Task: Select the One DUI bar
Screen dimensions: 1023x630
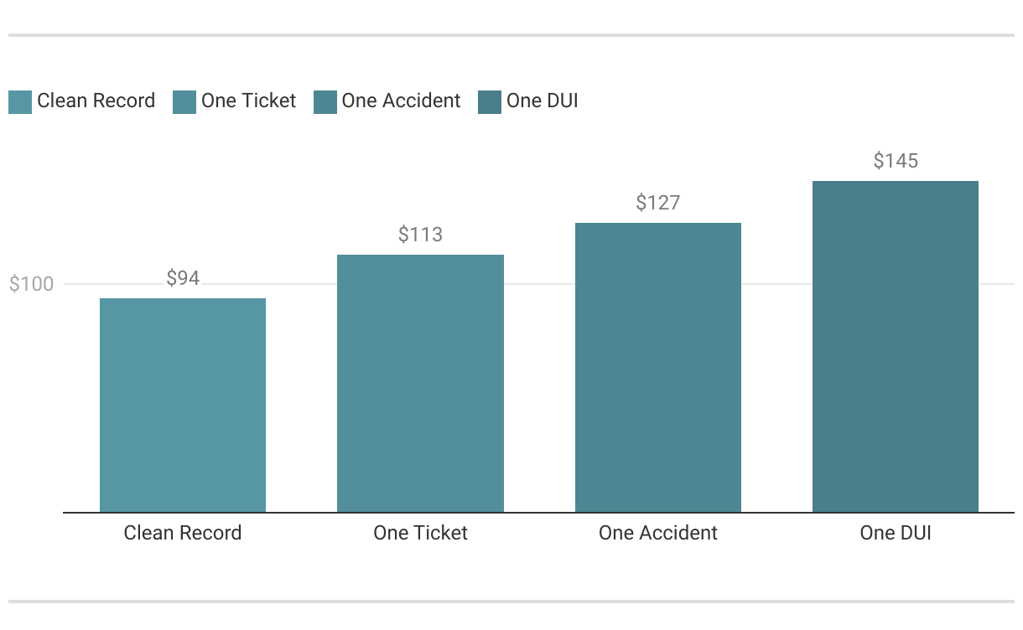Action: 896,347
